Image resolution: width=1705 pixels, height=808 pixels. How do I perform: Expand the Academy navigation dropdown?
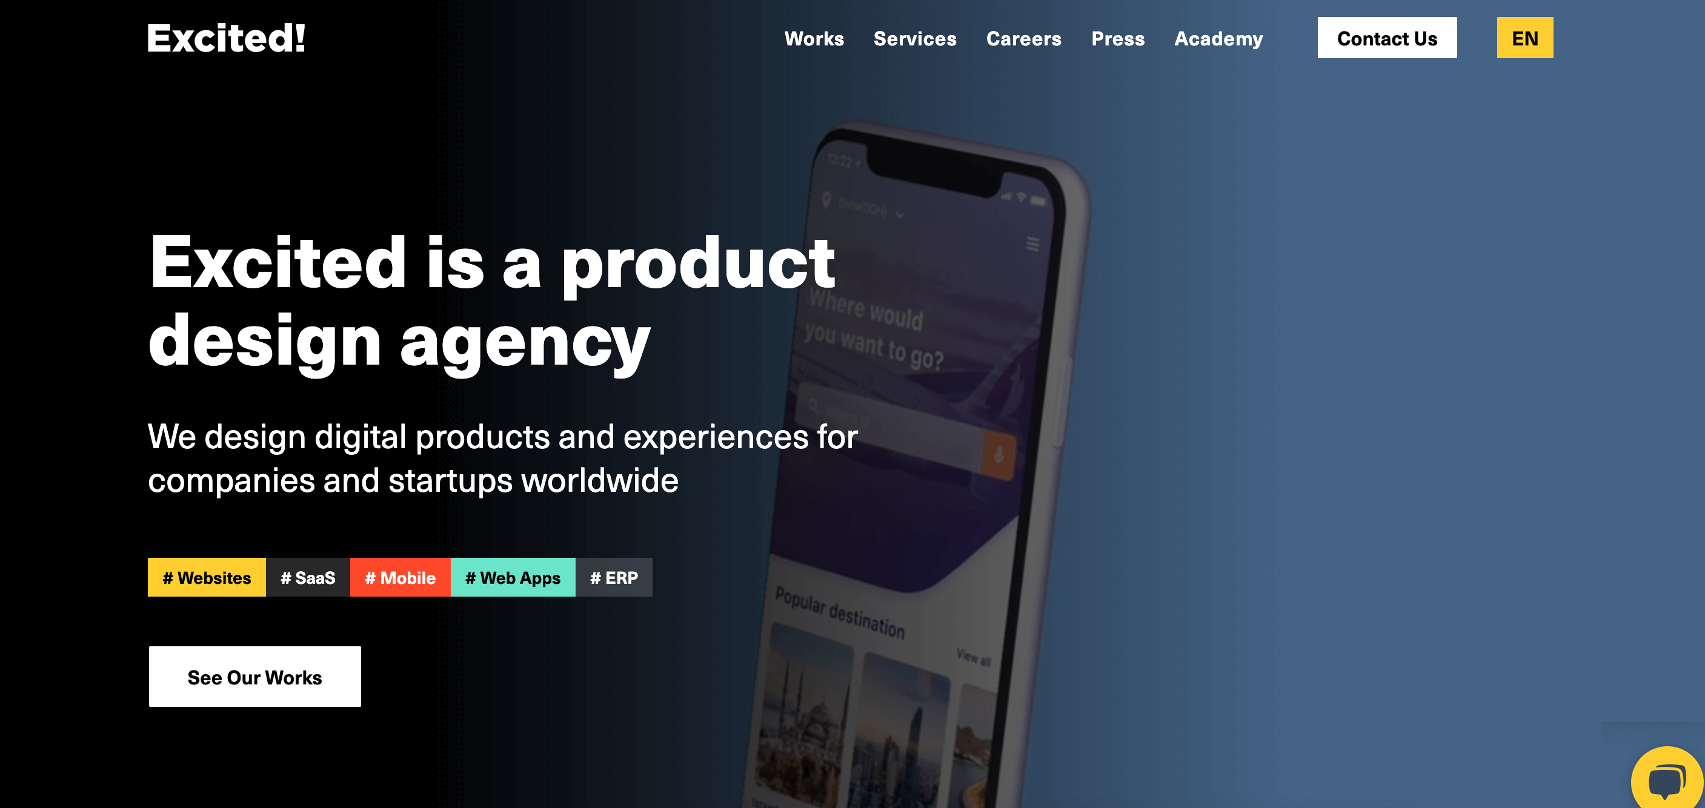coord(1218,38)
